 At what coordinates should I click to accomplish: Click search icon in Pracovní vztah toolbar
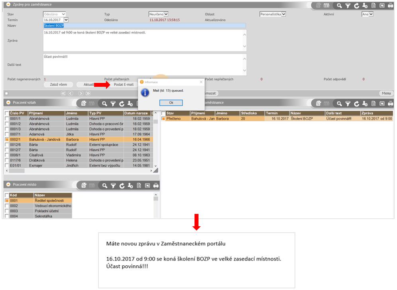pyautogui.click(x=104, y=104)
